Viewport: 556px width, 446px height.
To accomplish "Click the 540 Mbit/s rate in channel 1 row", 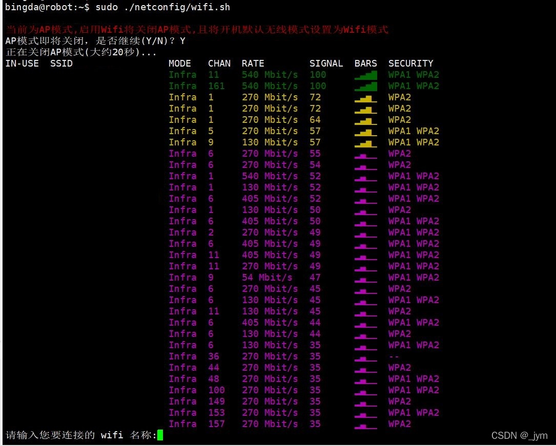I will coord(270,176).
